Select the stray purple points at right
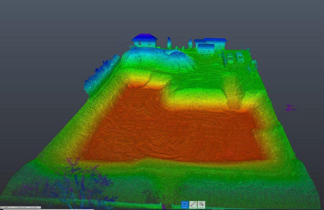Viewport: 324px width, 210px height. pyautogui.click(x=290, y=108)
